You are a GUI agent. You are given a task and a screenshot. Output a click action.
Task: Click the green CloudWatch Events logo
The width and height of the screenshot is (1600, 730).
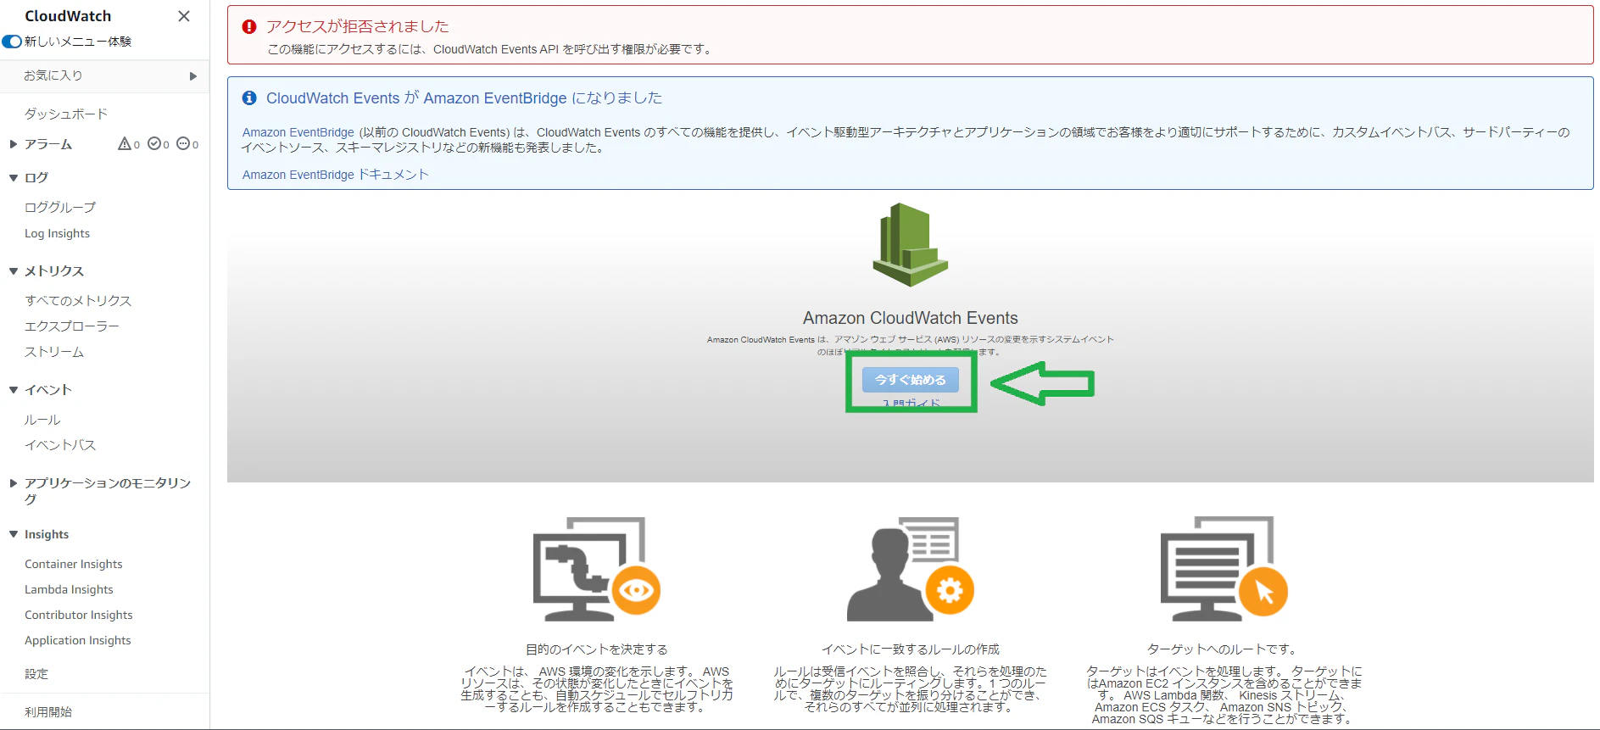pos(910,245)
